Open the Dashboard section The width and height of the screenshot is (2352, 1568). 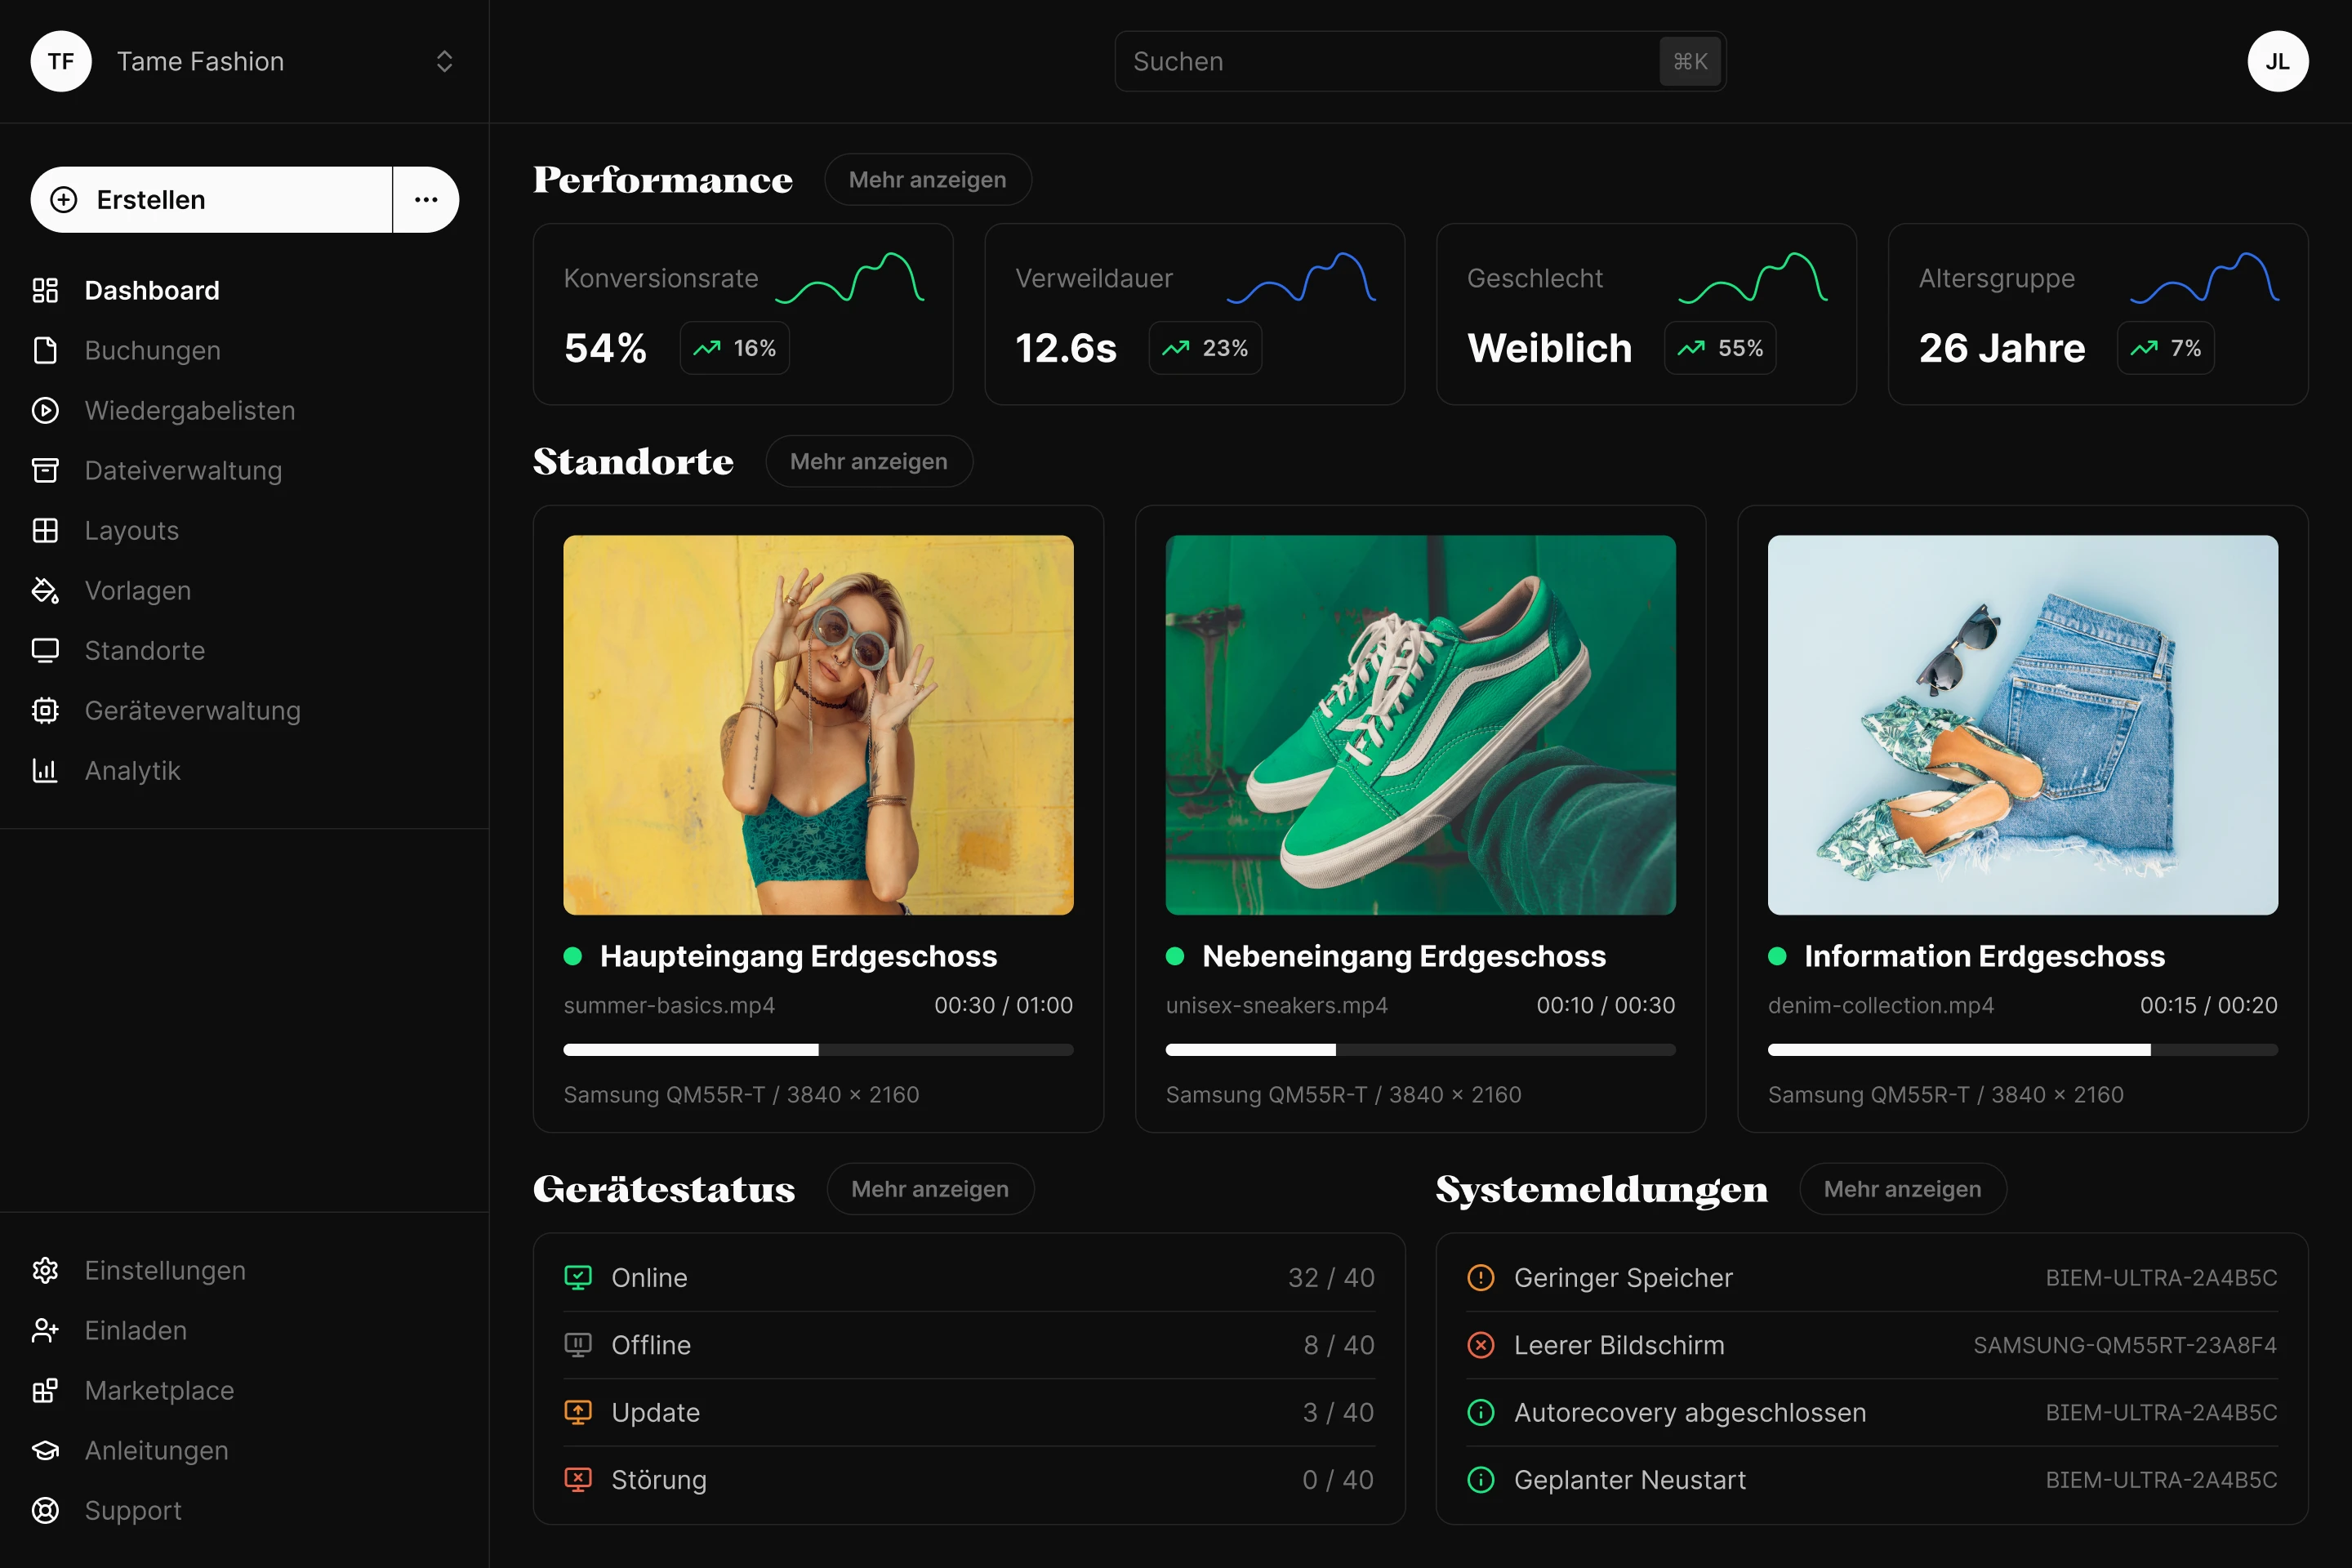pyautogui.click(x=151, y=290)
